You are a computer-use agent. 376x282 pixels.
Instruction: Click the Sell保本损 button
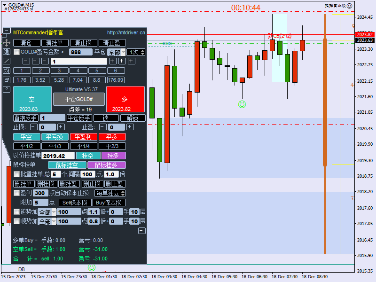[75, 203]
